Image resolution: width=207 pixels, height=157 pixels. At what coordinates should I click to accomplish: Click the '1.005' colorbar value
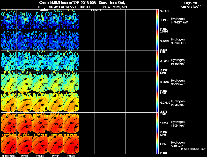coord(163,52)
